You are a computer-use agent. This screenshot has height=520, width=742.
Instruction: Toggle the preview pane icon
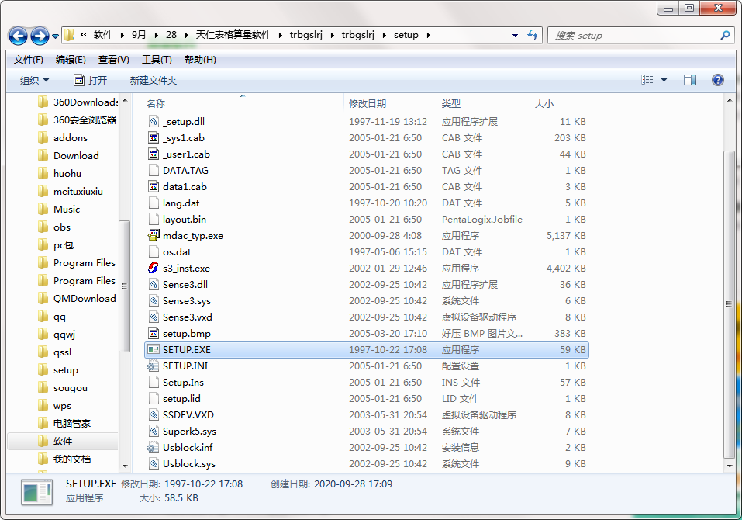point(689,80)
